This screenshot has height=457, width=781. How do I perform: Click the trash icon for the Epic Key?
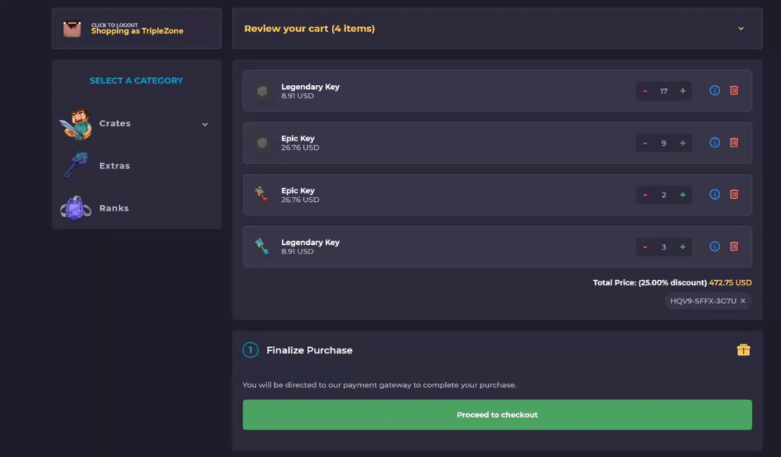(x=734, y=143)
